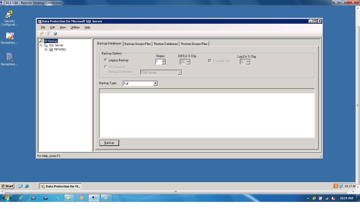Click the remote session horizontal scrollbar
Screen dimensions: 360x209
[x=176, y=192]
